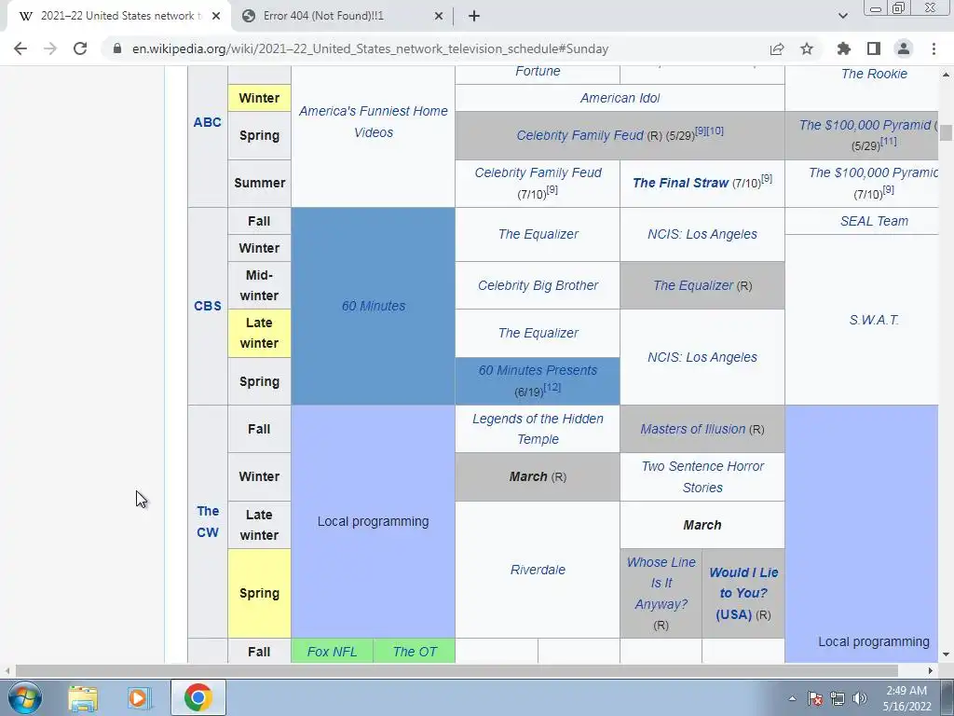Open The Rookie link
Viewport: 954px width, 716px height.
pos(874,74)
